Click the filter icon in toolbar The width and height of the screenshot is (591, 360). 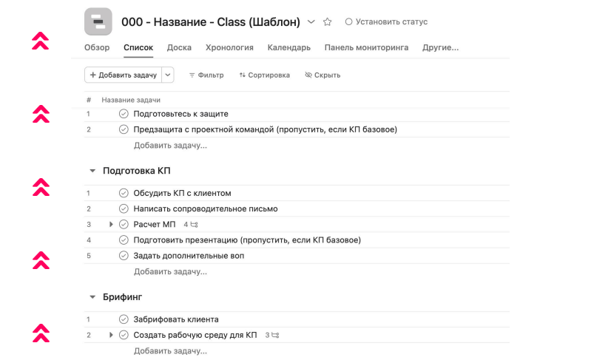click(x=192, y=75)
